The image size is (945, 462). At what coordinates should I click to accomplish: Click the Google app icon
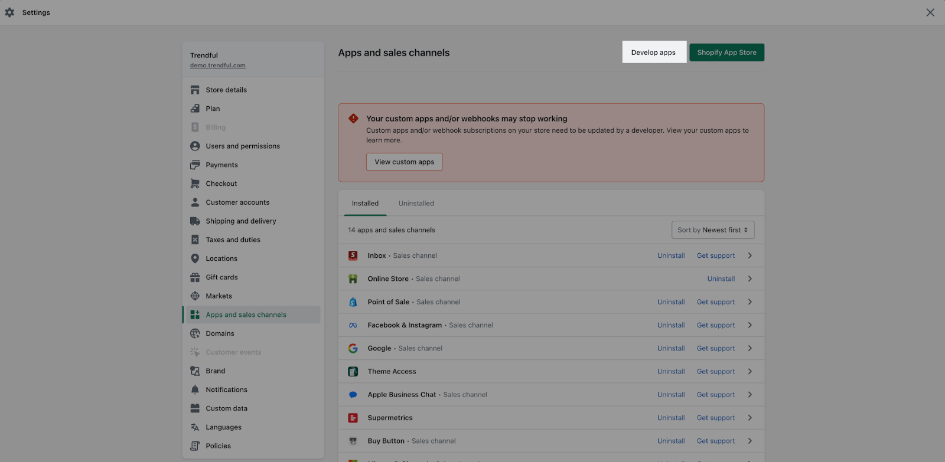click(353, 348)
